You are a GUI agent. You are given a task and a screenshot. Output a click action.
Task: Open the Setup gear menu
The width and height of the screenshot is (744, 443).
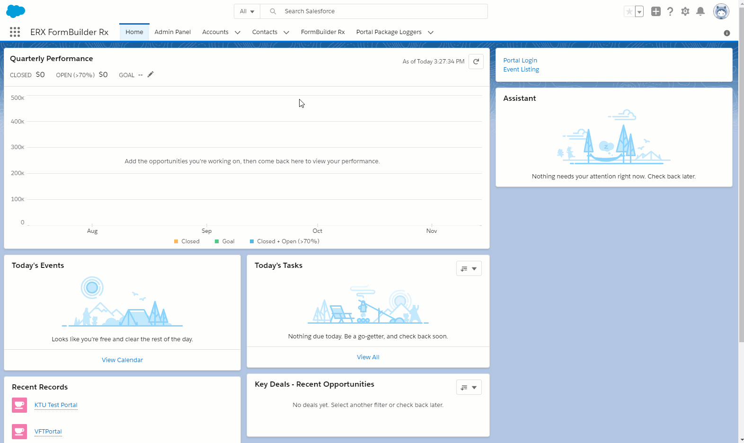click(x=685, y=11)
